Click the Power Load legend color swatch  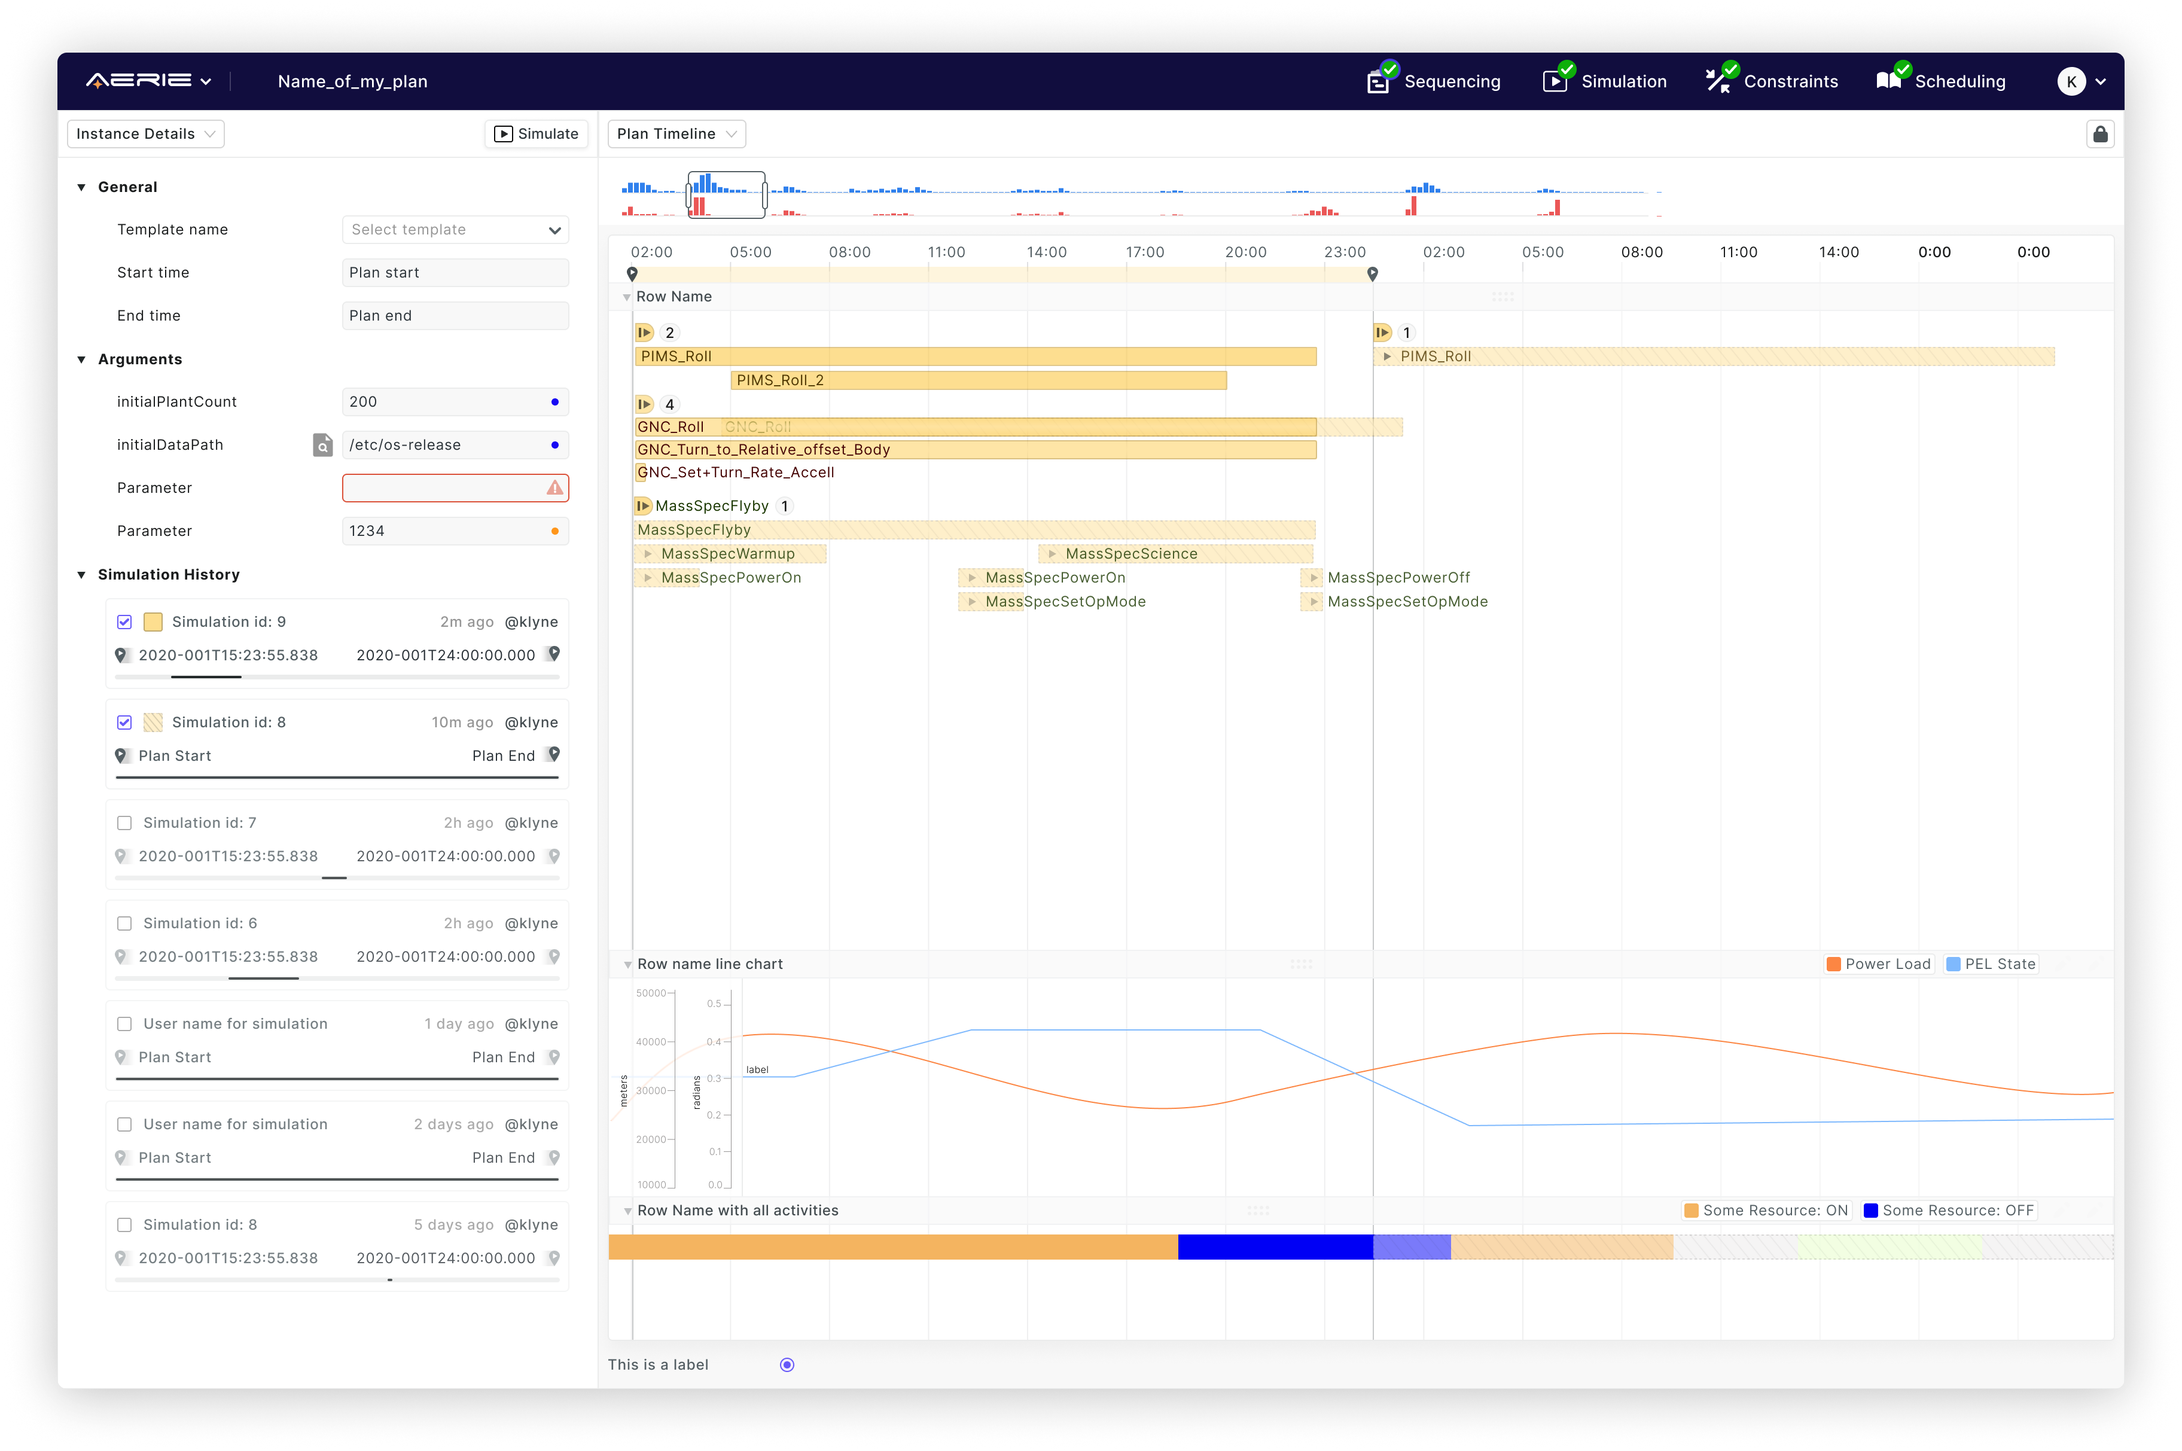click(x=1833, y=964)
